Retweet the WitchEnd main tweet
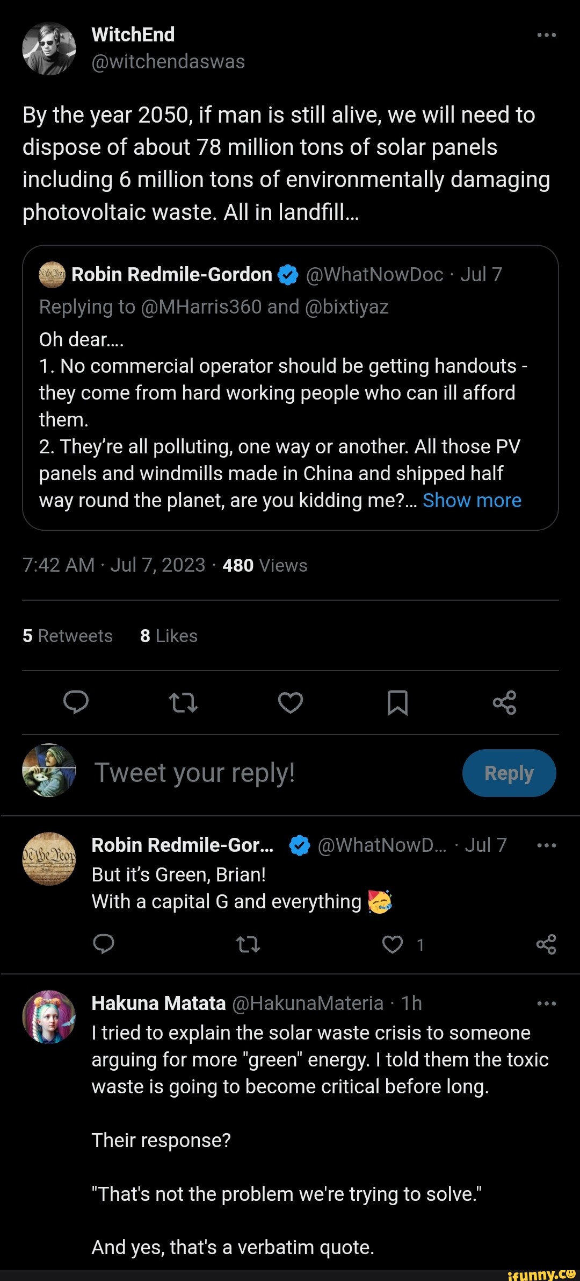 pyautogui.click(x=183, y=702)
